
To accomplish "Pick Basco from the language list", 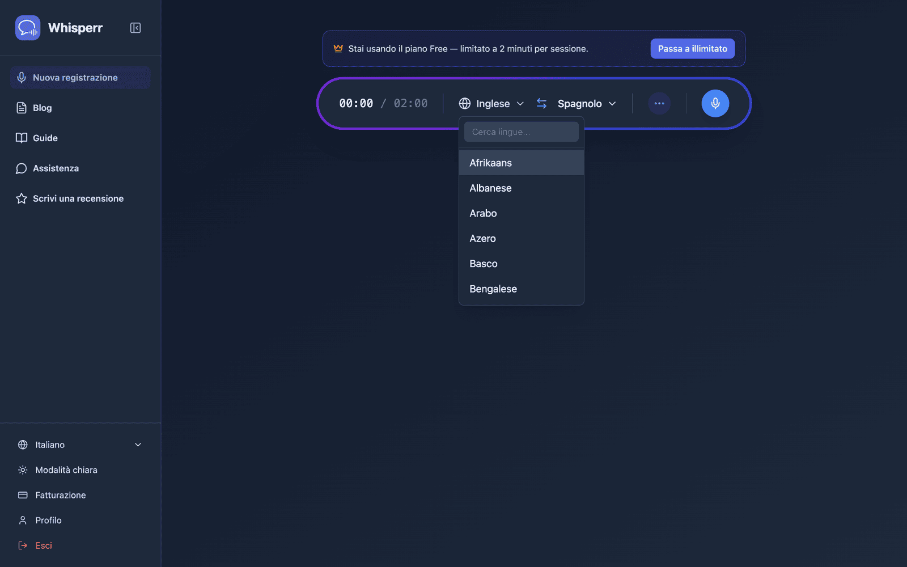I will pos(522,264).
